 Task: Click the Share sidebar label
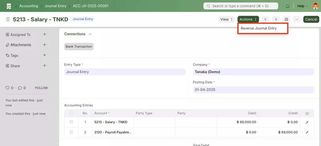[15, 66]
